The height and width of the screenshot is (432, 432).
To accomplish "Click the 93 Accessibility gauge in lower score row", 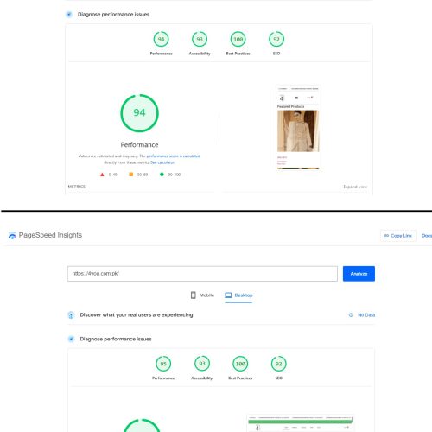I will [202, 364].
